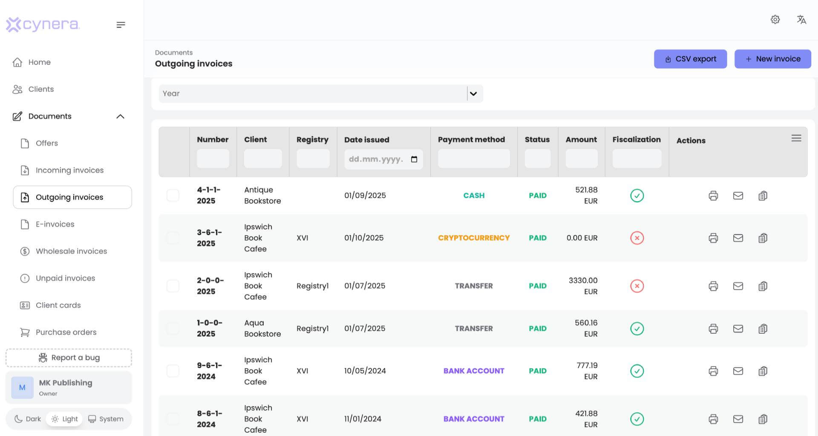Email invoice 8-6-1-2024
The width and height of the screenshot is (818, 436).
(738, 419)
